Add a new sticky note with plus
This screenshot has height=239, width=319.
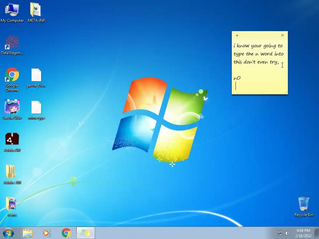pos(237,35)
